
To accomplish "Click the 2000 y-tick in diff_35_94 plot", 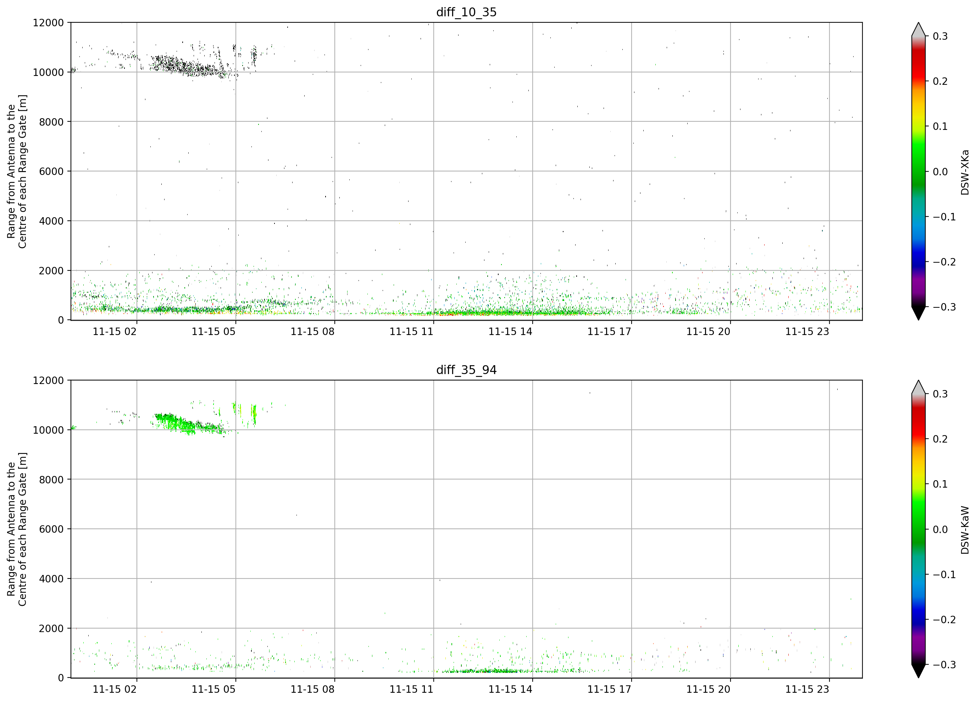I will pyautogui.click(x=51, y=629).
